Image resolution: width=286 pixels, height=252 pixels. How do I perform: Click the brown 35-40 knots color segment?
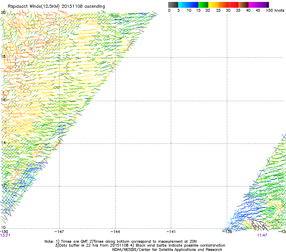pos(243,5)
